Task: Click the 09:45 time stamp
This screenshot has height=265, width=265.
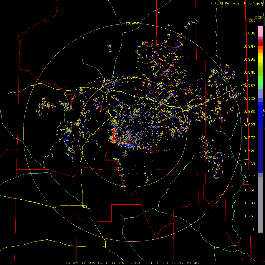Action: pos(192,263)
